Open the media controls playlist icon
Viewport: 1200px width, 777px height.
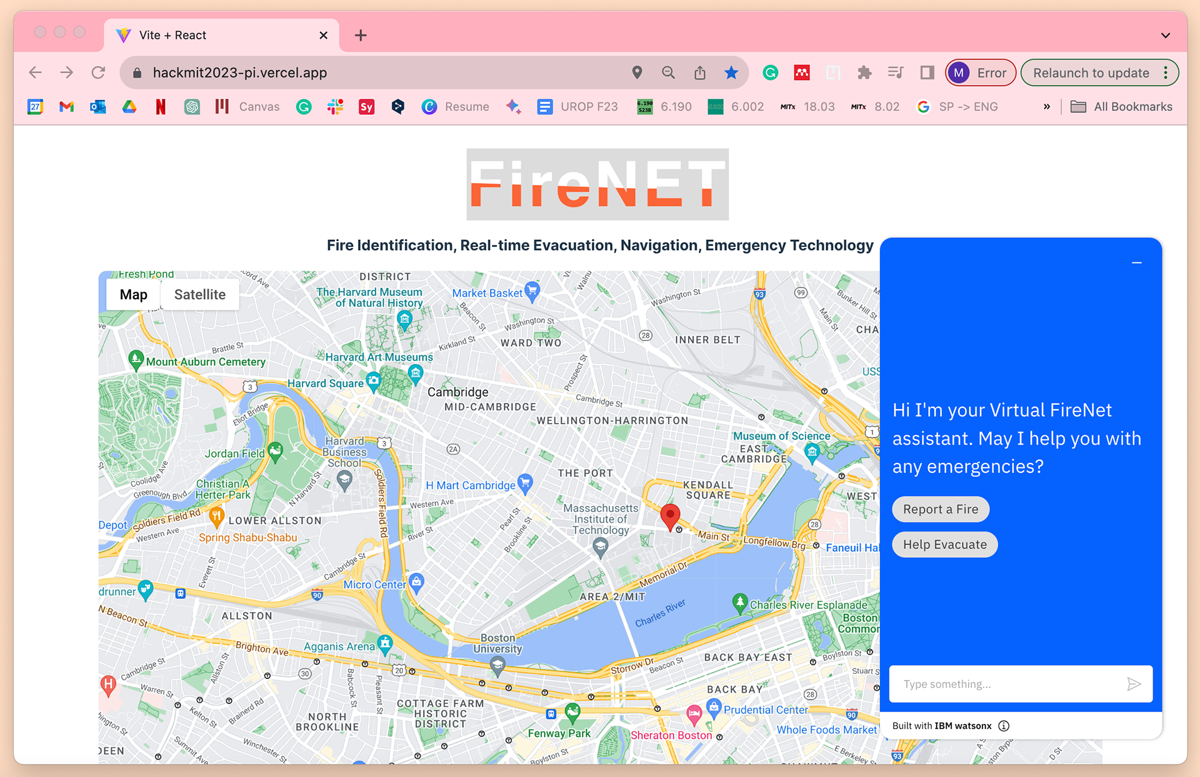pos(896,72)
